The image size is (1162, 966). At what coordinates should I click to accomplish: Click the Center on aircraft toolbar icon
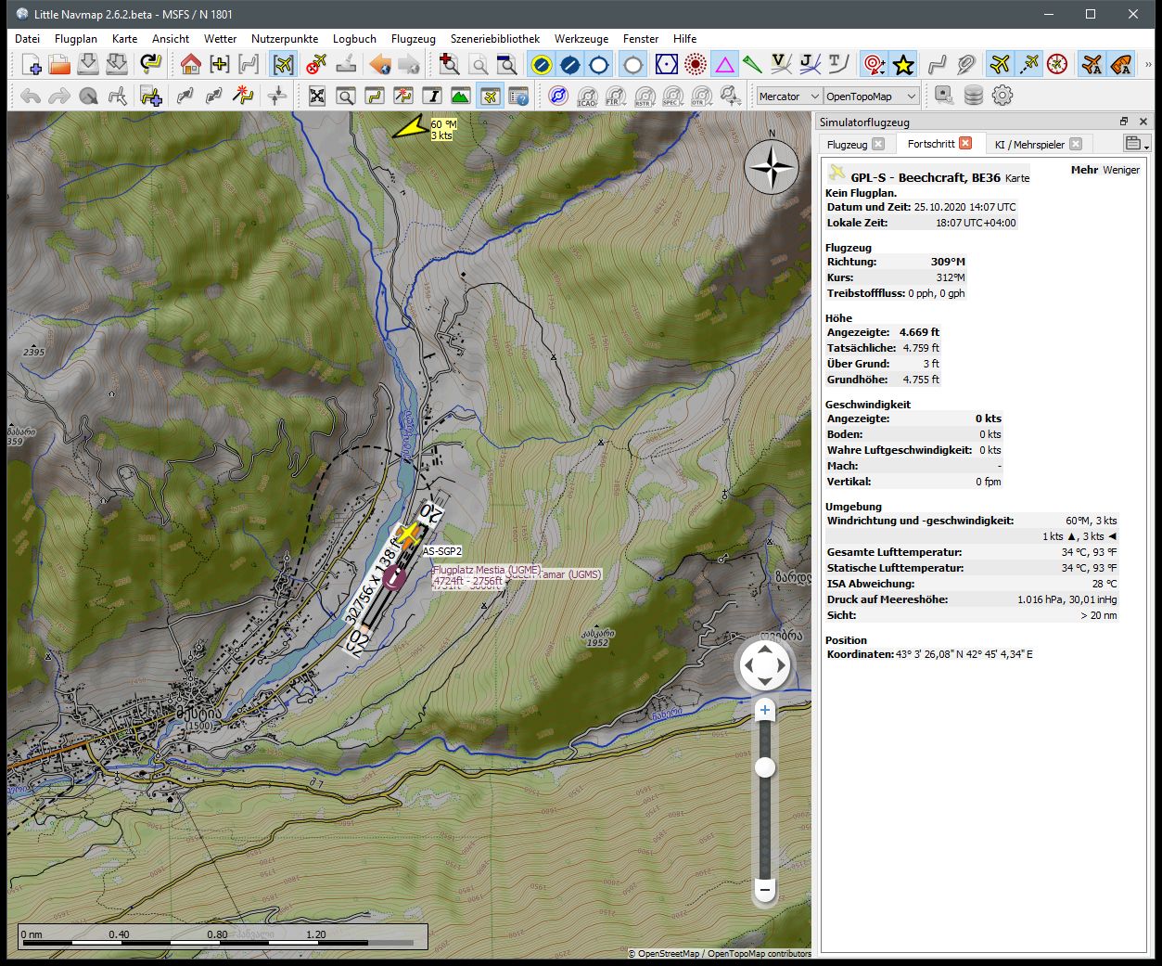(284, 64)
